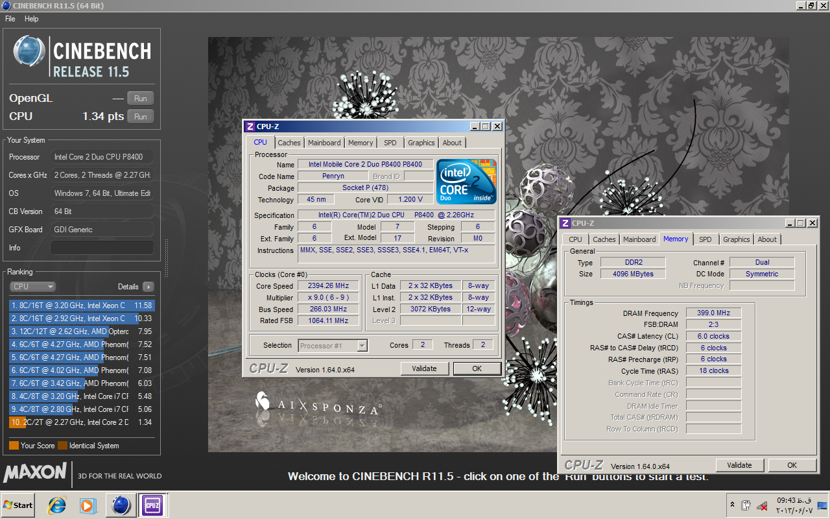
Task: Open the Help menu
Action: point(32,19)
